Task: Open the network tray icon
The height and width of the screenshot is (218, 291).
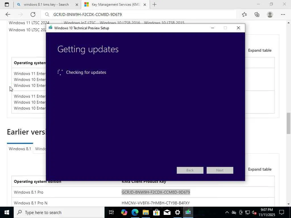Action: 248,212
